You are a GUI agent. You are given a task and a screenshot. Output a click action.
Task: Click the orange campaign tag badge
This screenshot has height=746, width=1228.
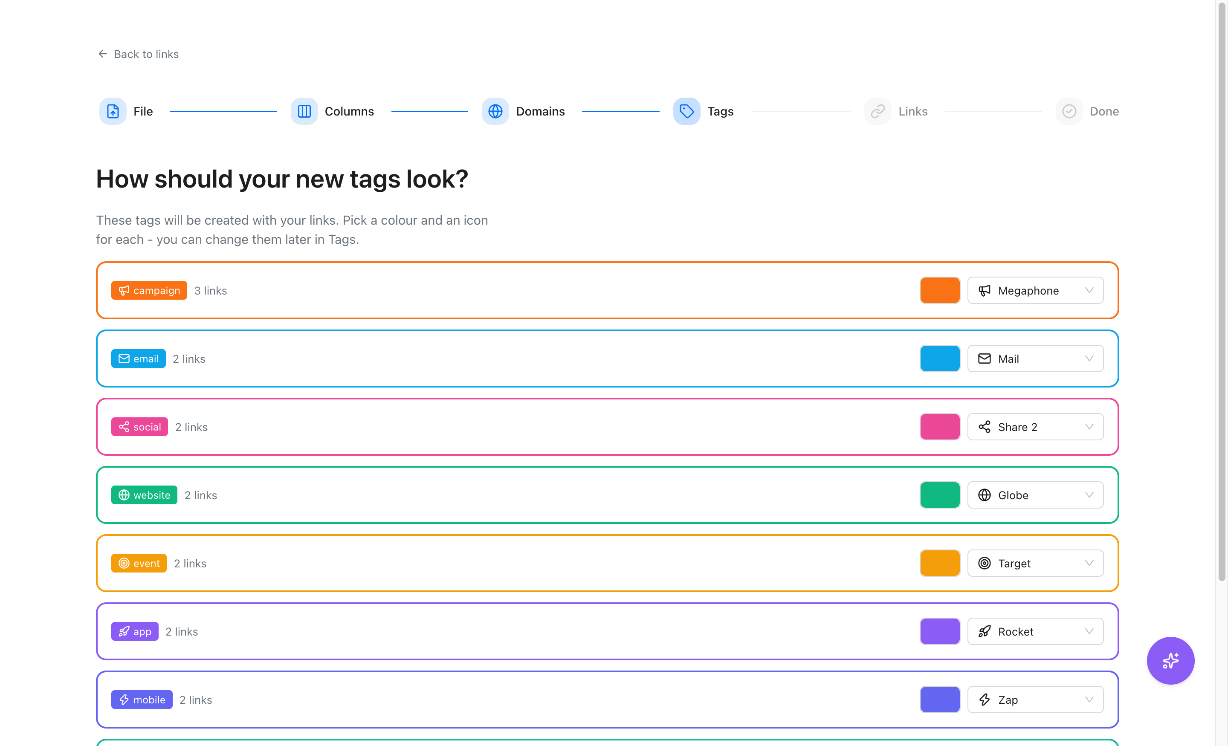point(149,291)
